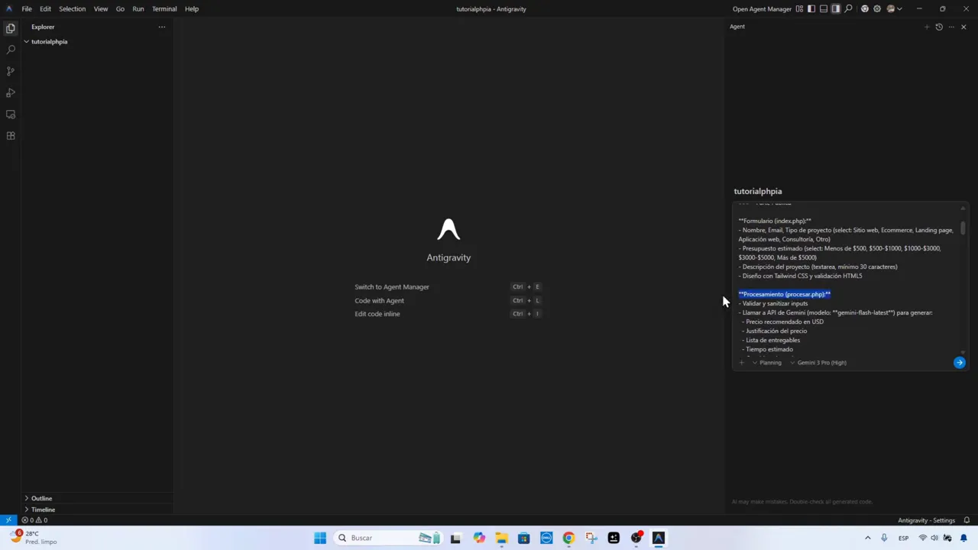
Task: Open settings gear in title bar
Action: (x=877, y=9)
